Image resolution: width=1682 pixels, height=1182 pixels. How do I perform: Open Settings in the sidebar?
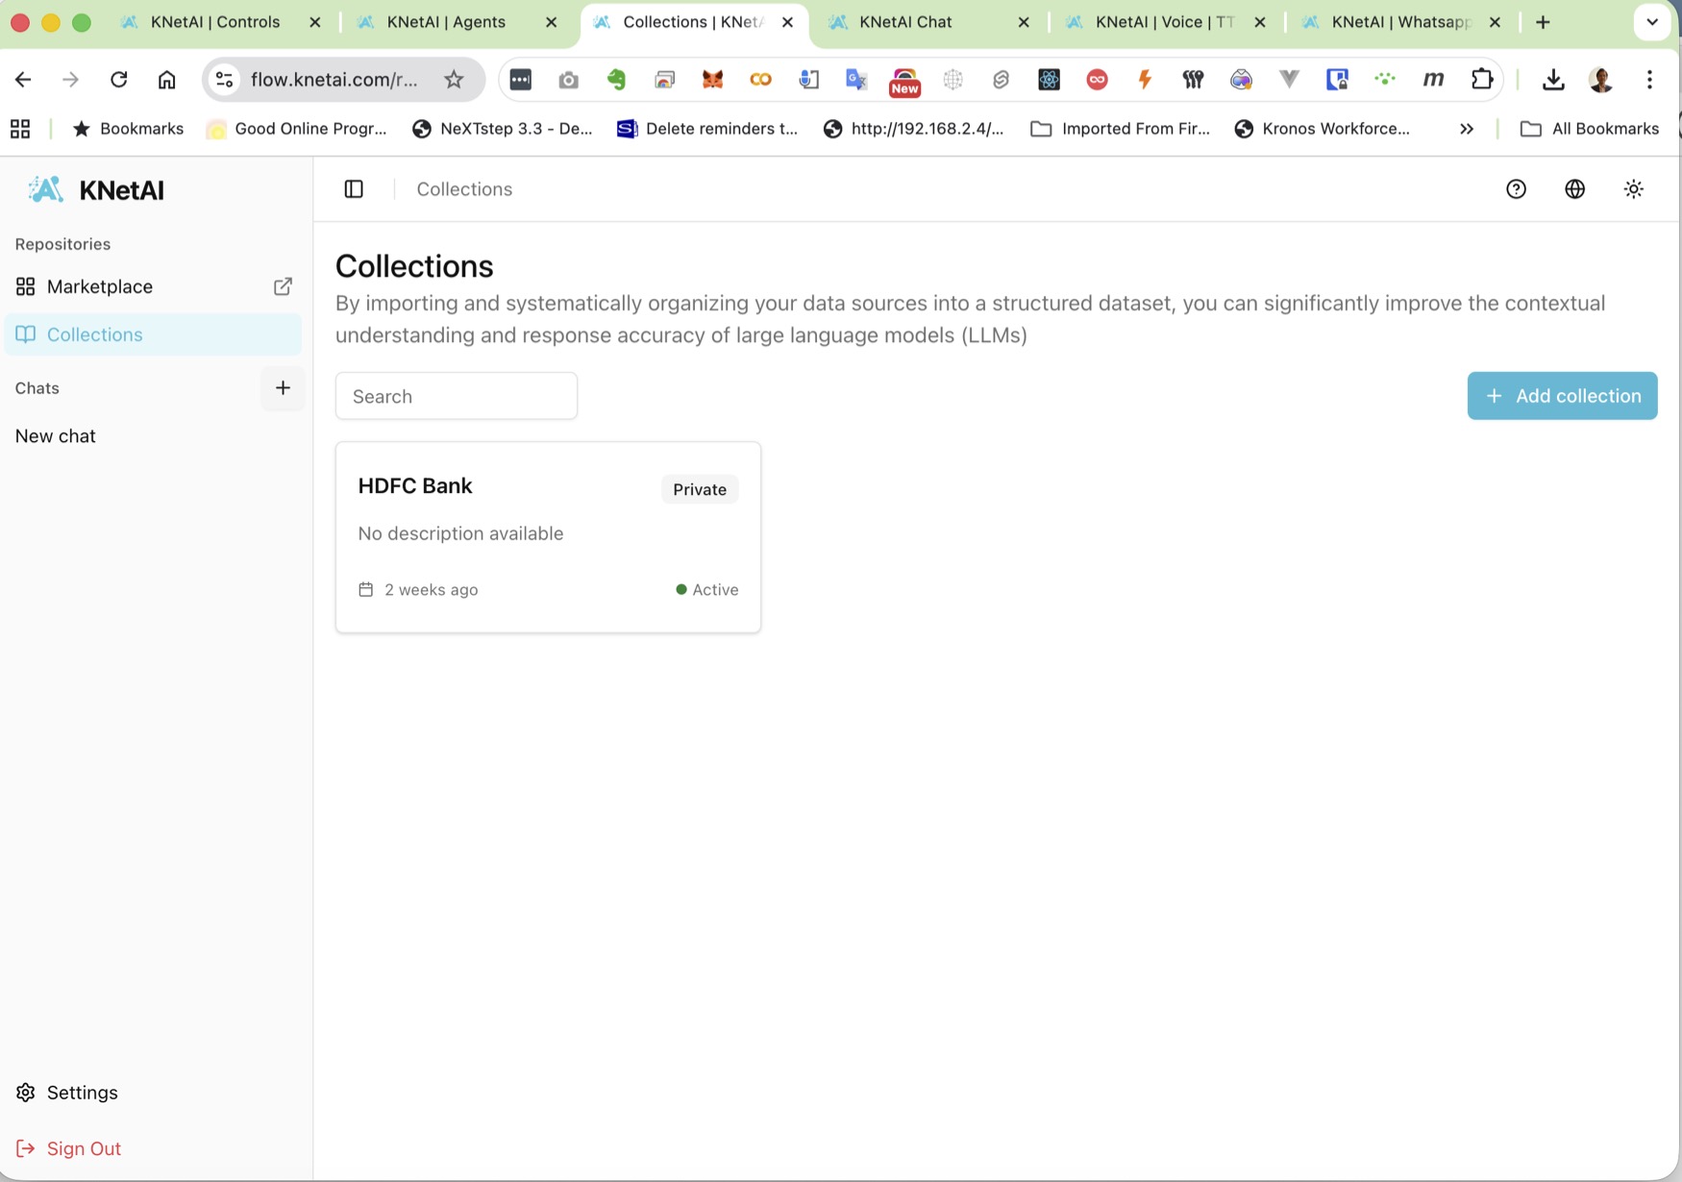(x=82, y=1093)
